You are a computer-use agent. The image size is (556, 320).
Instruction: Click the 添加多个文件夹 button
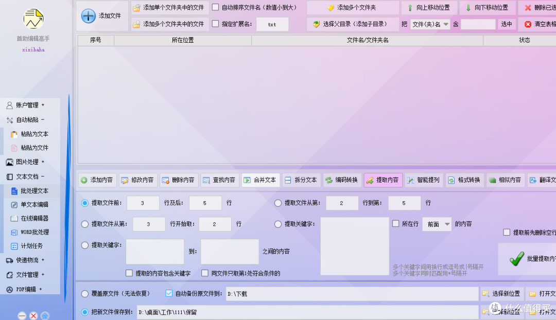click(x=352, y=7)
